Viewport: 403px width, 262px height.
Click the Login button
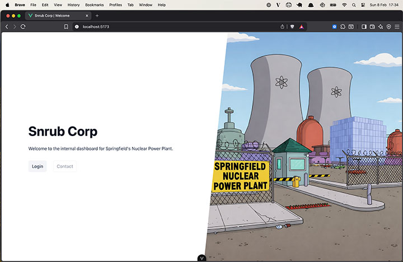pyautogui.click(x=38, y=166)
